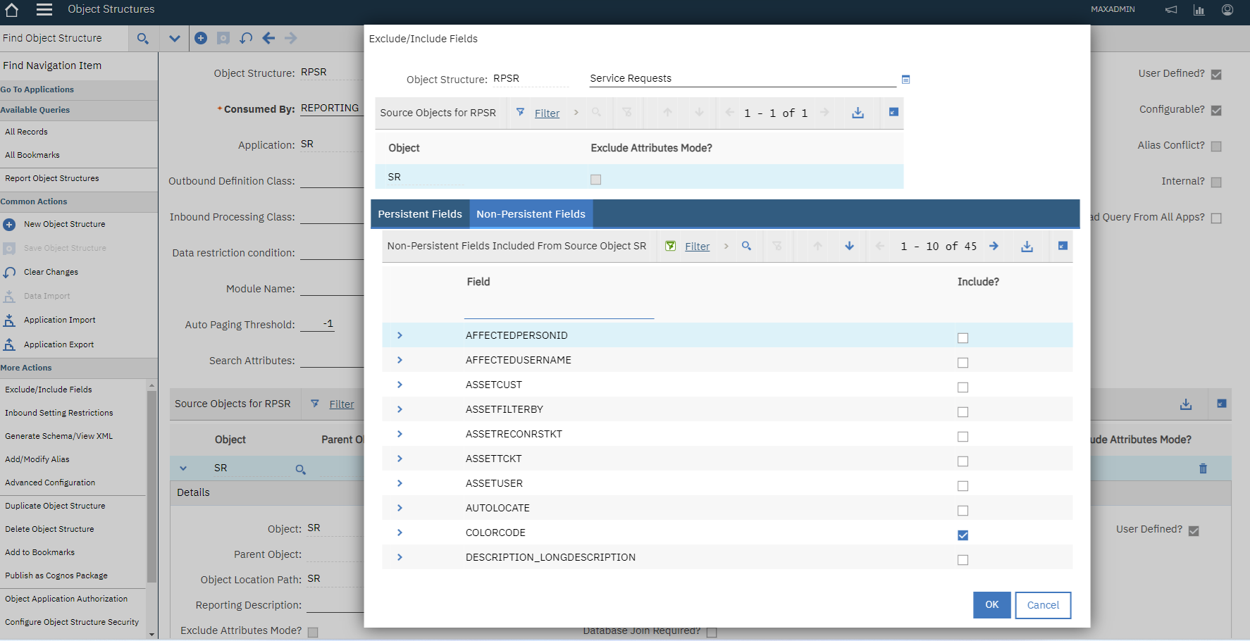1250x641 pixels.
Task: Select the Non-Persistent Fields tab
Action: [531, 214]
